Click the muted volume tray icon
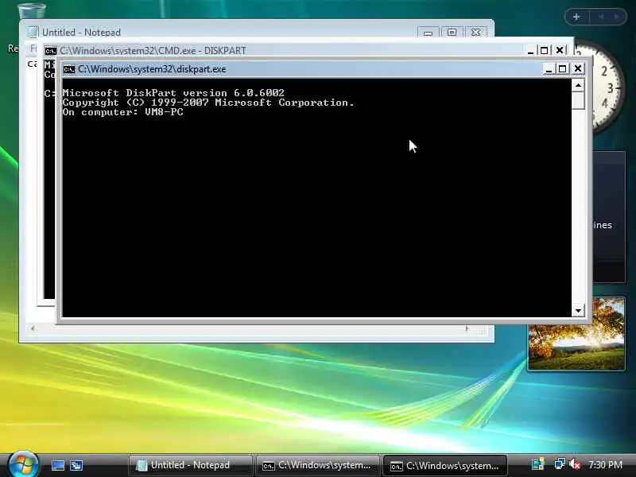This screenshot has height=477, width=636. (x=575, y=464)
